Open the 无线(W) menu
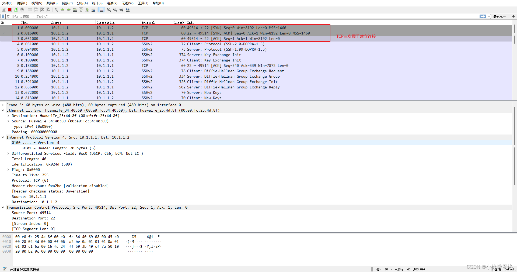This screenshot has height=272, width=517. pyautogui.click(x=127, y=3)
